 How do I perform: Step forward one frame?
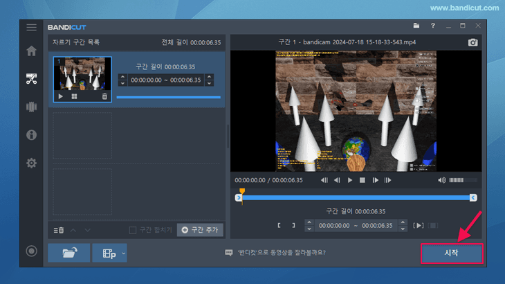pos(375,180)
